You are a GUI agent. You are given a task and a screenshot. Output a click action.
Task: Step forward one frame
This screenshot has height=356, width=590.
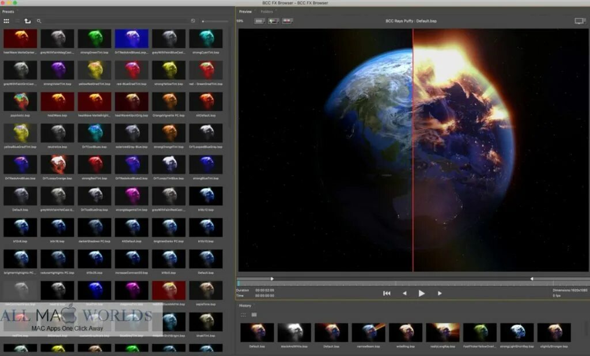[x=440, y=293]
